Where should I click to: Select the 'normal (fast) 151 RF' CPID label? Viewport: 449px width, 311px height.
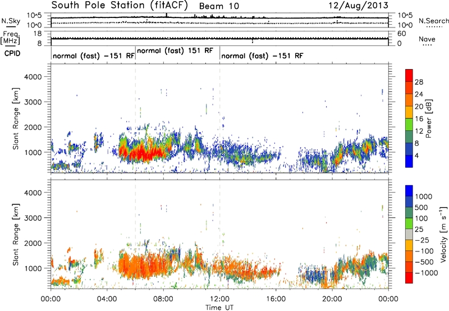(x=175, y=51)
